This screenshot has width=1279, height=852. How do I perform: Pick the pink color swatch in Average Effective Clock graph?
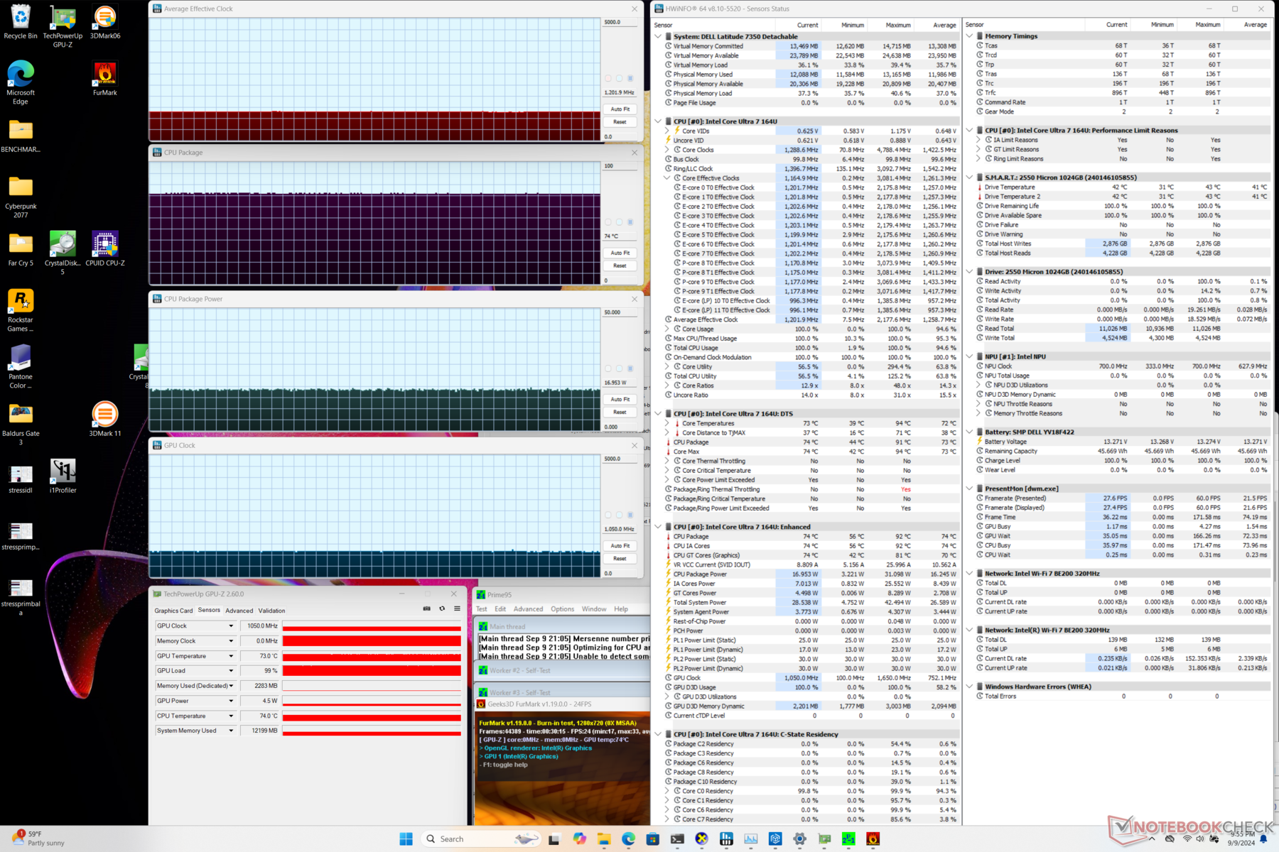(608, 78)
